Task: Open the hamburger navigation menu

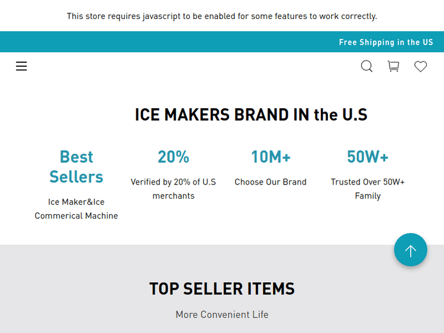Action: point(21,66)
